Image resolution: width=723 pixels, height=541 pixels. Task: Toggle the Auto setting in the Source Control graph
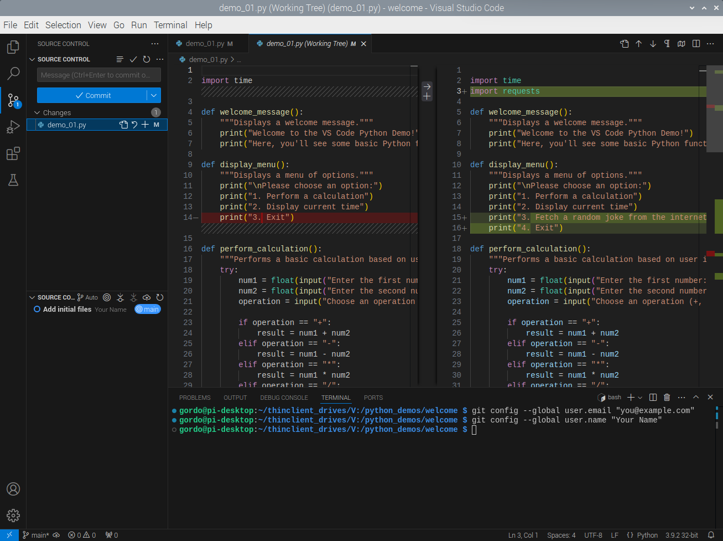pos(87,297)
